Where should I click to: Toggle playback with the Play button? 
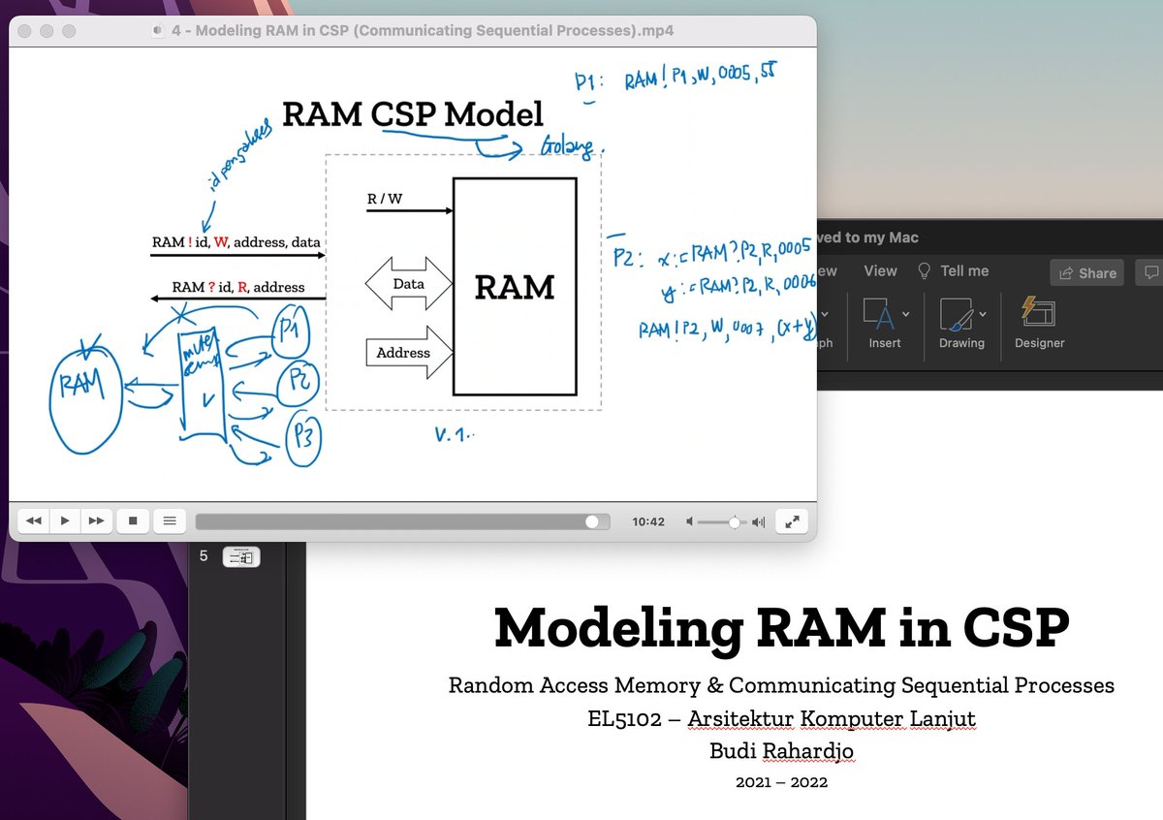point(64,520)
